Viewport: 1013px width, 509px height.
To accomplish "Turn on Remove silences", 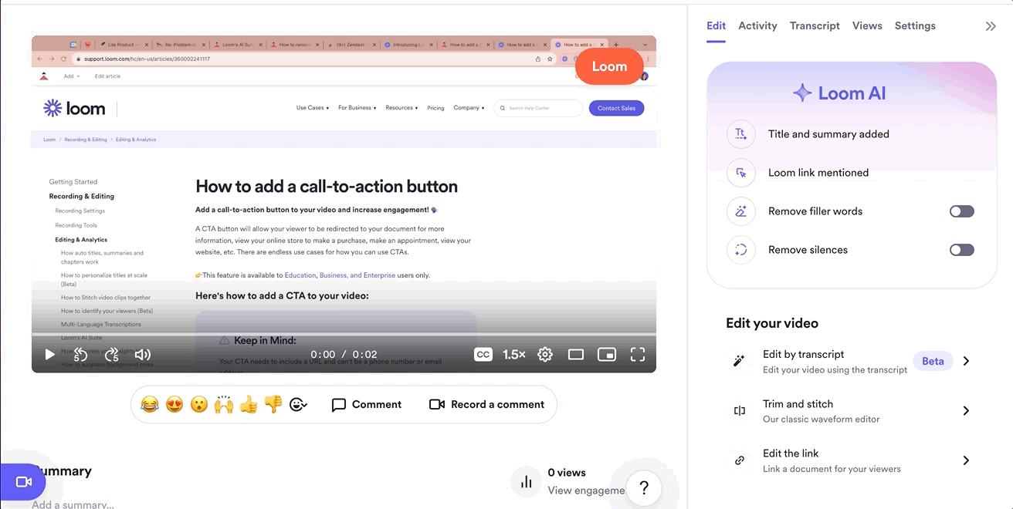I will tap(961, 249).
